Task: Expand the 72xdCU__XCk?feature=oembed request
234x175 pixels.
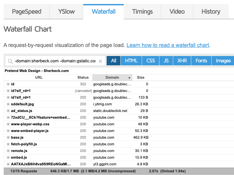Action: tap(8, 118)
